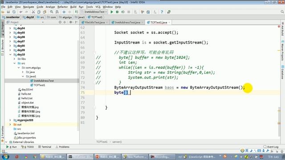Click the Redo toolbar arrow
The image size is (285, 160).
(27, 12)
